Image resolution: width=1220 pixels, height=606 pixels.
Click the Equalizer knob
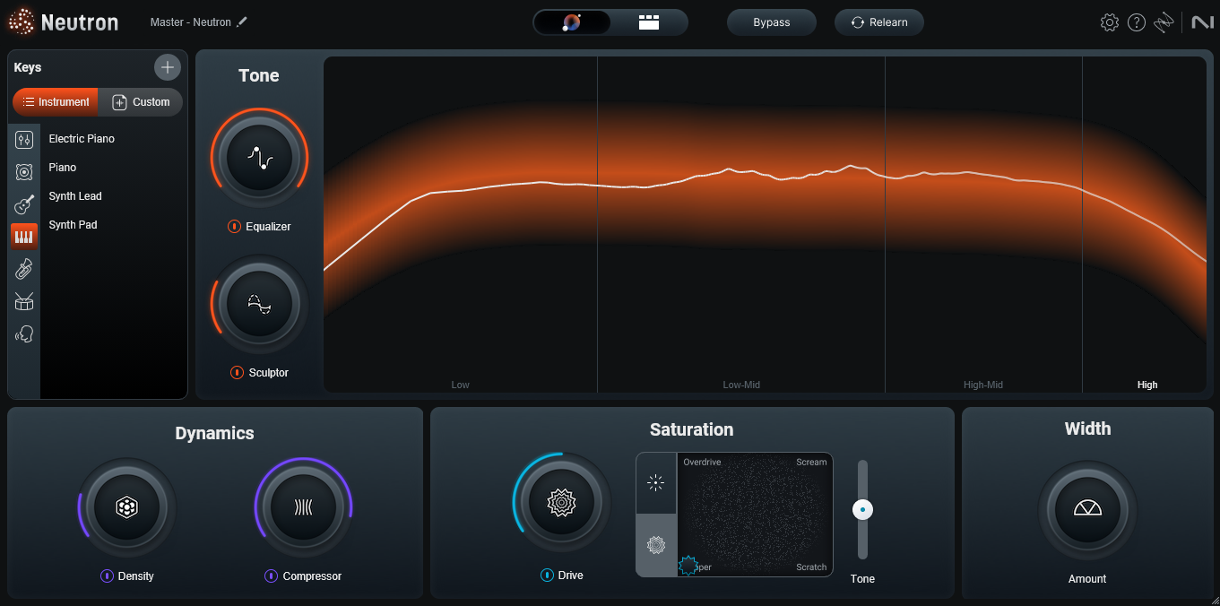pos(259,159)
